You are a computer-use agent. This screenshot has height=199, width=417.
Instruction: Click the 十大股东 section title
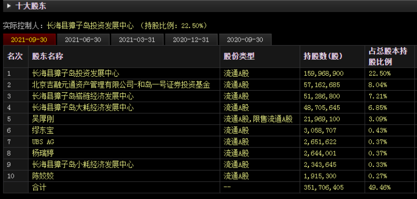tap(31, 6)
